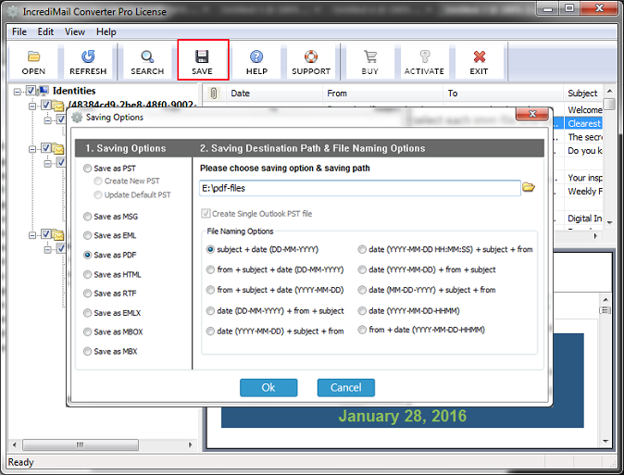Choose date (DD-MM-YYYY) + from + subject naming
Screen dimensions: 624x475
click(x=210, y=310)
